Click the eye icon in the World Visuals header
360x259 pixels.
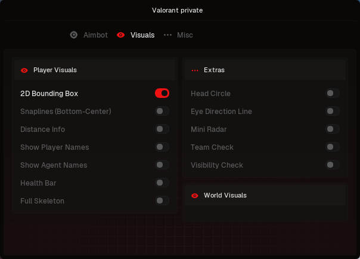click(195, 196)
